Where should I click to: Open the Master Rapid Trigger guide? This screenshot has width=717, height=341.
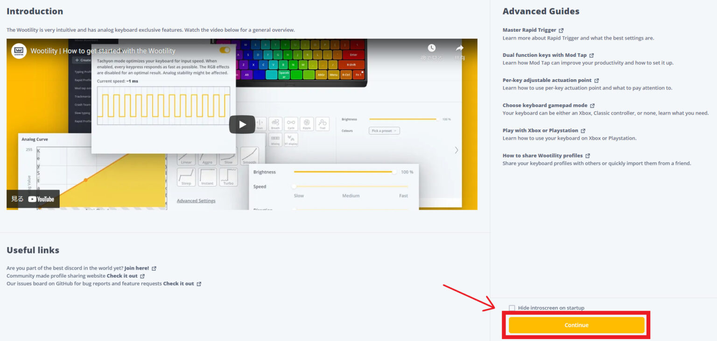529,30
